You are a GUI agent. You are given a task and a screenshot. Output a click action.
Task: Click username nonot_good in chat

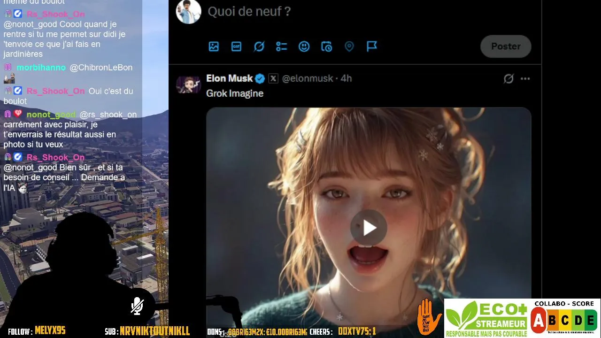(x=51, y=115)
